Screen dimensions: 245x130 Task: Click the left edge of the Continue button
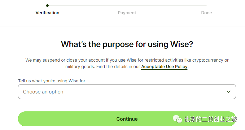pyautogui.click(x=21, y=119)
